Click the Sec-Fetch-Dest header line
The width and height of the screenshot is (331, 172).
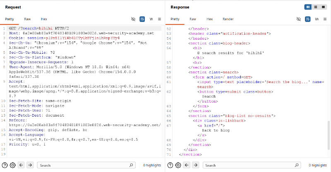36,115
